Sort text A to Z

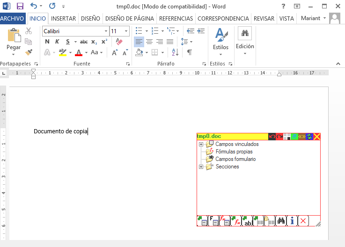[x=176, y=52]
